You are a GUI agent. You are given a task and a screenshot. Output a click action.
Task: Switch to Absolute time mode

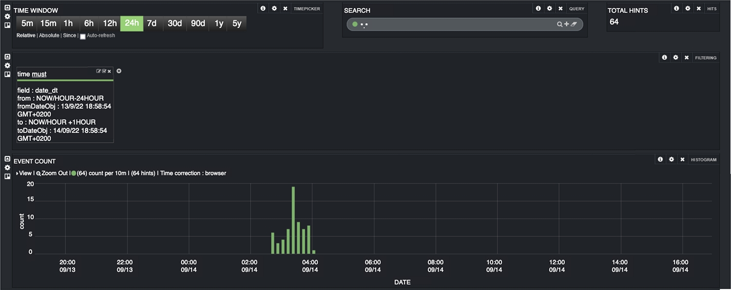pyautogui.click(x=49, y=36)
